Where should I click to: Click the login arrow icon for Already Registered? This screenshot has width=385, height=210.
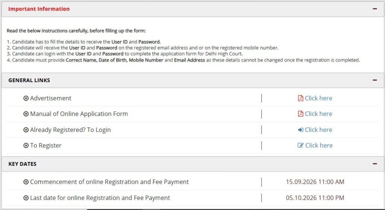coord(300,130)
